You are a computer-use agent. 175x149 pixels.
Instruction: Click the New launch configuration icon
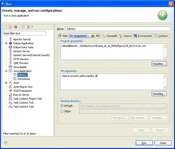pyautogui.click(x=5, y=27)
